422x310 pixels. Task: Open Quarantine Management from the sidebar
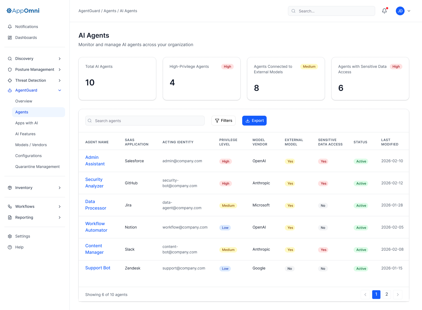[x=37, y=166]
